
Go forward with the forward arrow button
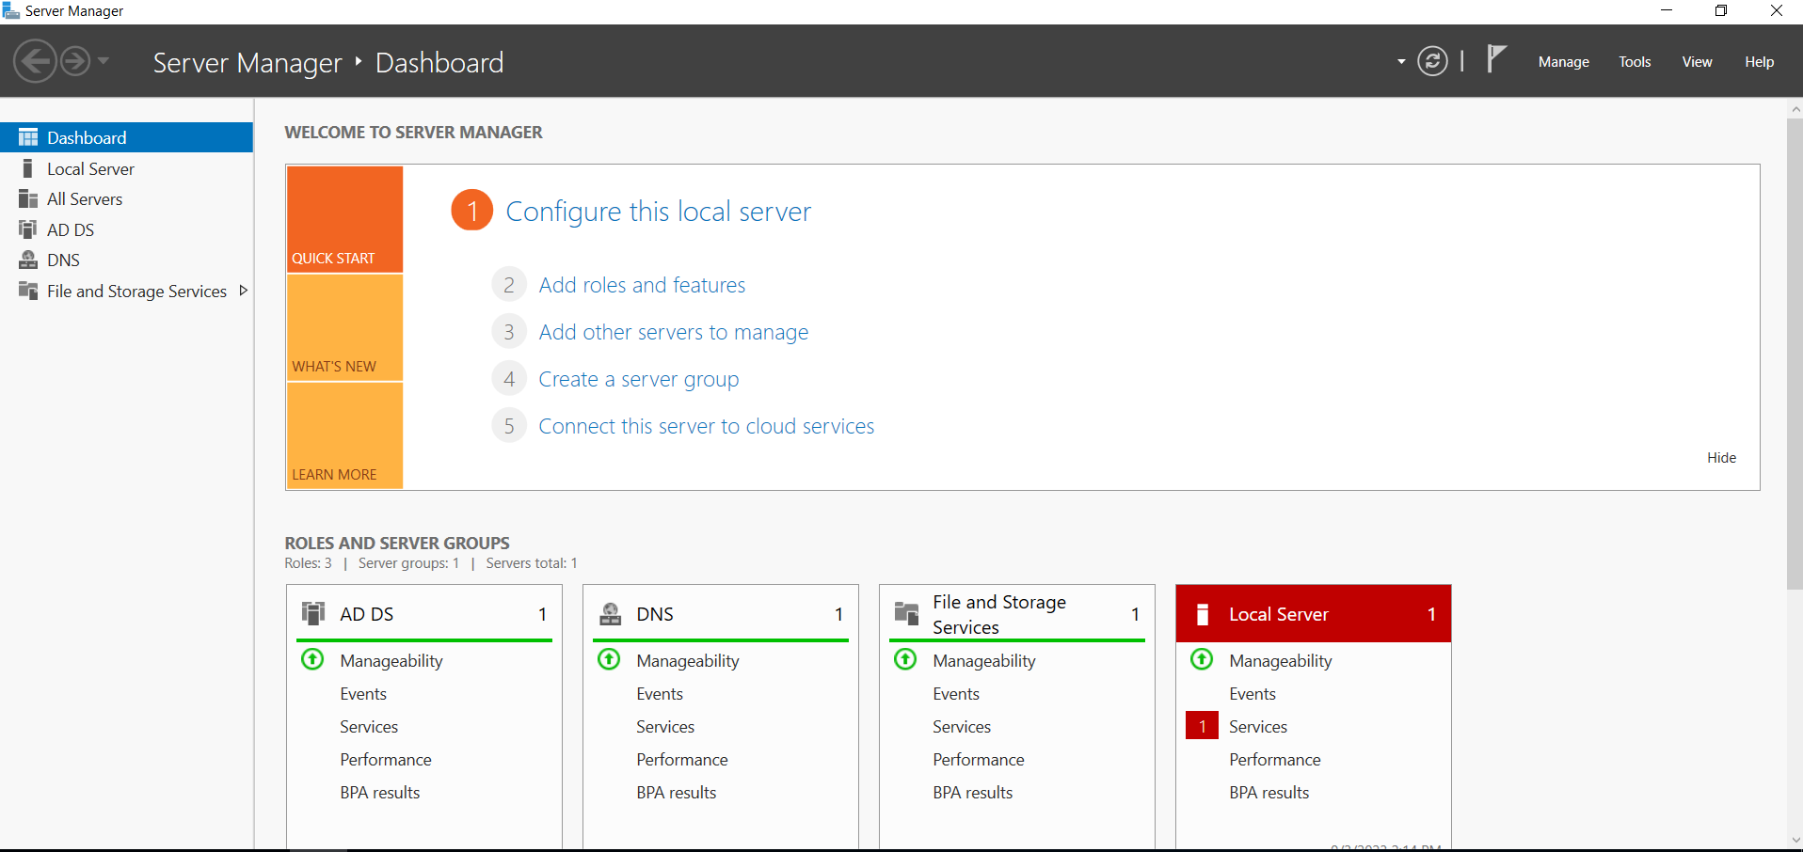75,62
